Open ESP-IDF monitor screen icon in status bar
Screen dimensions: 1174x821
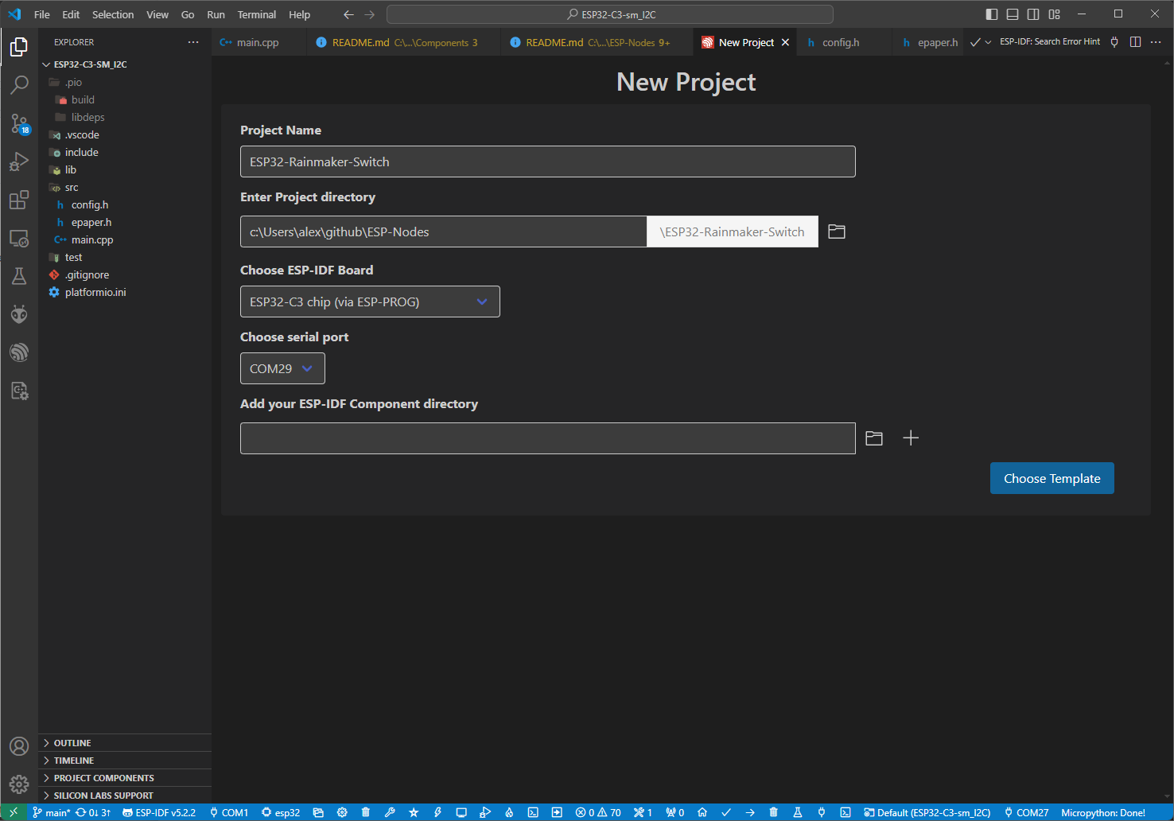pos(461,812)
